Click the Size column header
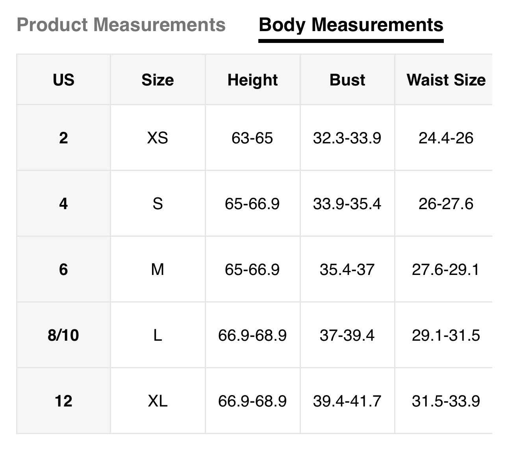The height and width of the screenshot is (451, 508). pyautogui.click(x=158, y=80)
